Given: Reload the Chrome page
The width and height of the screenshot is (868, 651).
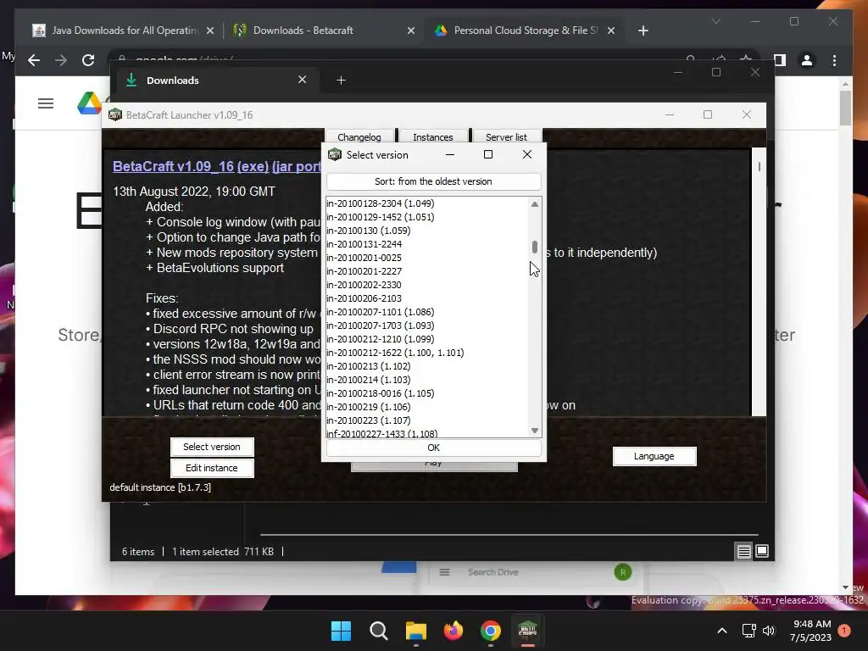Looking at the screenshot, I should 88,60.
